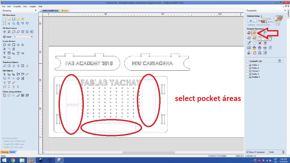Check the Pocket 2 toolpath
290x163 pixels.
pos(247,71)
